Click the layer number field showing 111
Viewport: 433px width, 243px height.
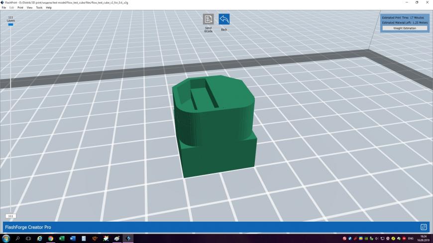coord(10,216)
